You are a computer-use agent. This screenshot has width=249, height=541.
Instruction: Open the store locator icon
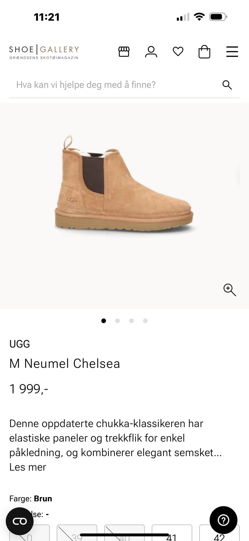click(x=124, y=51)
